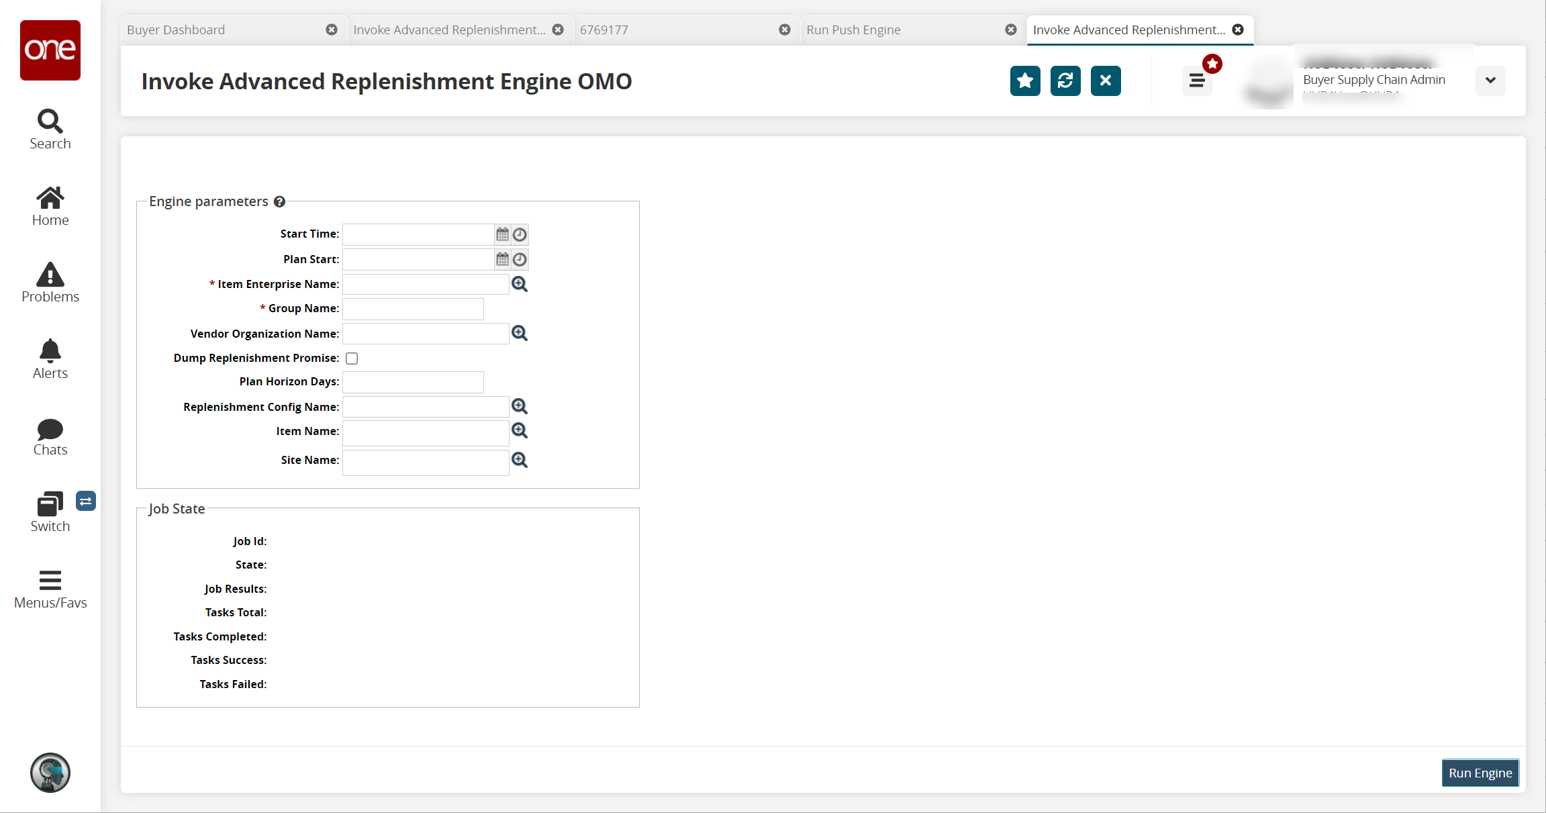Click the refresh page button
This screenshot has width=1546, height=813.
pyautogui.click(x=1065, y=81)
